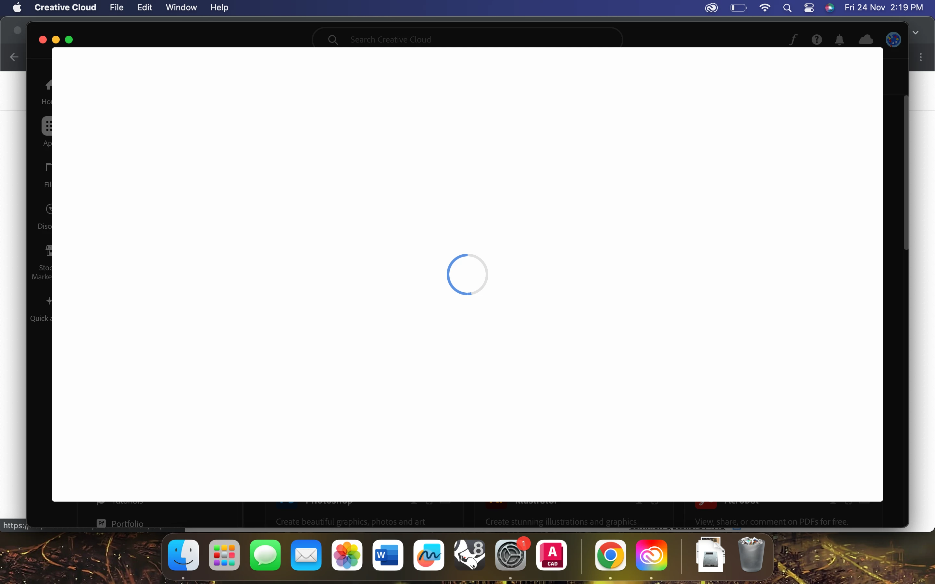Open cloud sync status icon
This screenshot has width=935, height=584.
pos(866,39)
